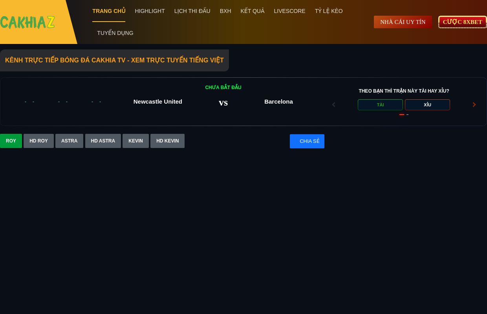Switch to HD KEVIN stream
This screenshot has width=487, height=314.
pos(167,141)
